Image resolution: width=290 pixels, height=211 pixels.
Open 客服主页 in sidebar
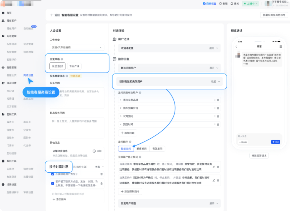point(11,75)
